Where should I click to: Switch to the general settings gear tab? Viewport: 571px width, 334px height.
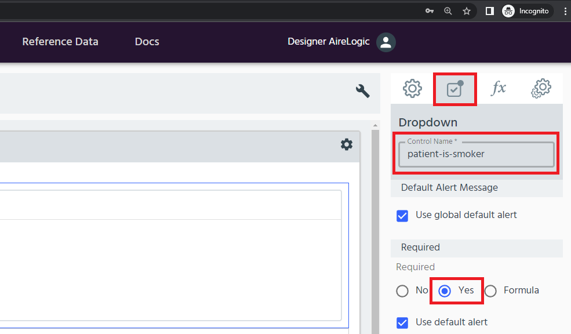412,89
